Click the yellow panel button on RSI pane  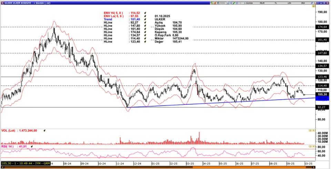(x=310, y=147)
